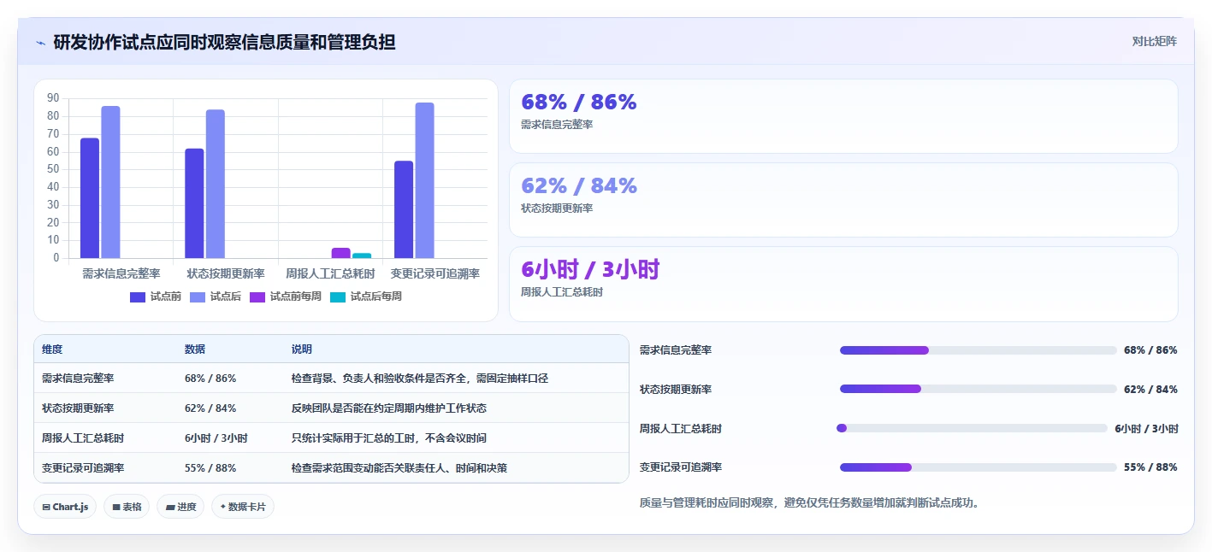Open the 68% / 86% data card
1212x552 pixels.
(843, 116)
